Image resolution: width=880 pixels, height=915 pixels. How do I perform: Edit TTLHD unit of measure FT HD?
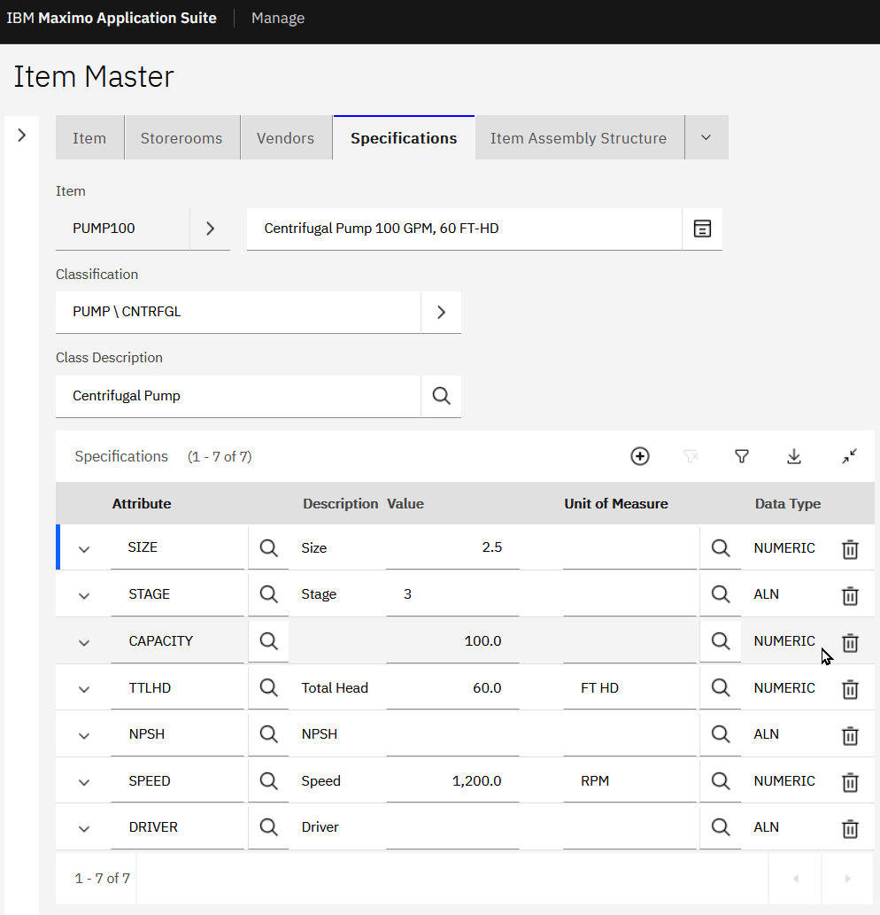pyautogui.click(x=630, y=687)
